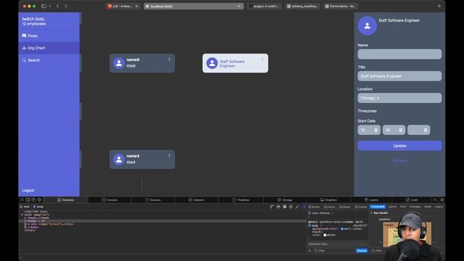Switch to the Sources tab in devtools

(x=153, y=200)
